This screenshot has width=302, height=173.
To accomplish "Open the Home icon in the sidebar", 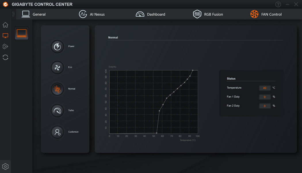I will click(5, 25).
